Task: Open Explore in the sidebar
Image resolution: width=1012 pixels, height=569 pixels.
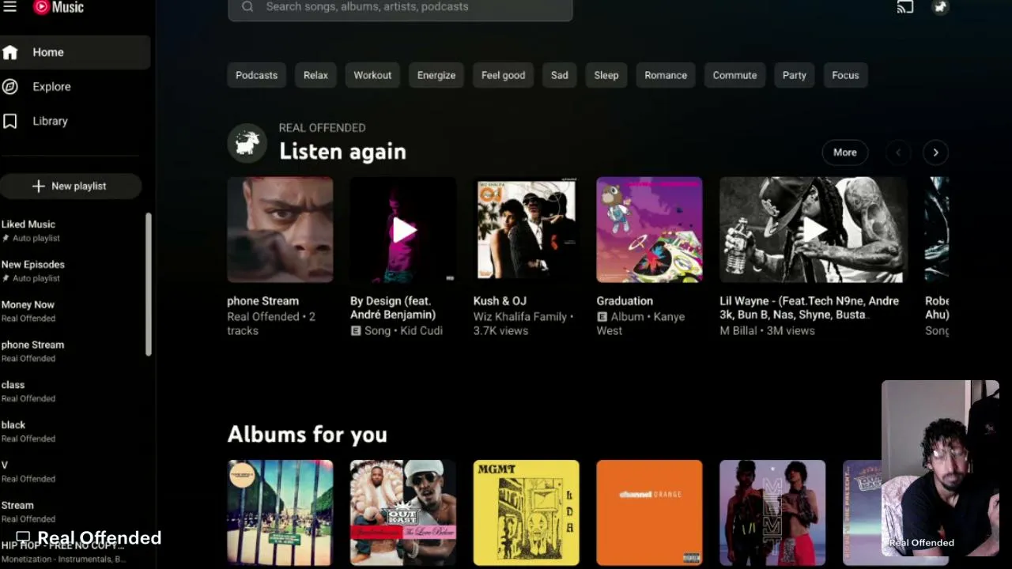Action: (x=74, y=87)
